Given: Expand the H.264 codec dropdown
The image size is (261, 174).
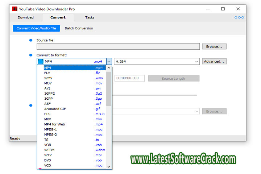Looking at the screenshot, I should click(197, 62).
